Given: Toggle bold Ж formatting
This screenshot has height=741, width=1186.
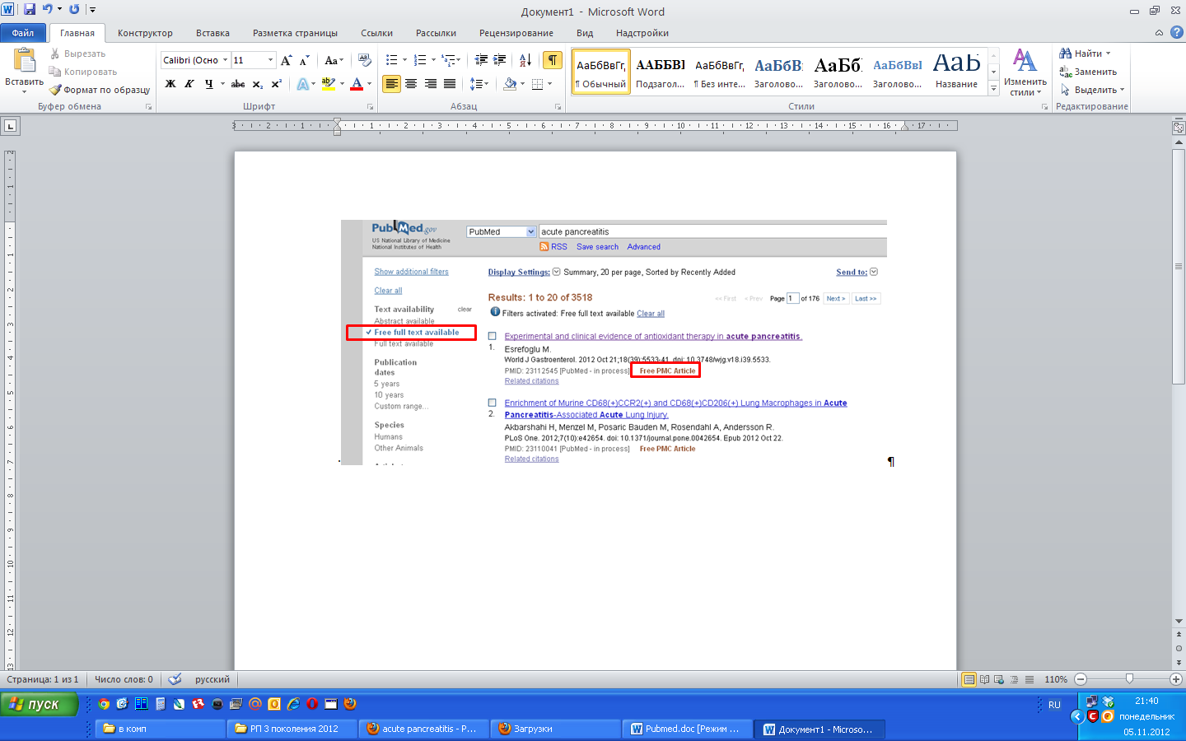Looking at the screenshot, I should tap(170, 84).
